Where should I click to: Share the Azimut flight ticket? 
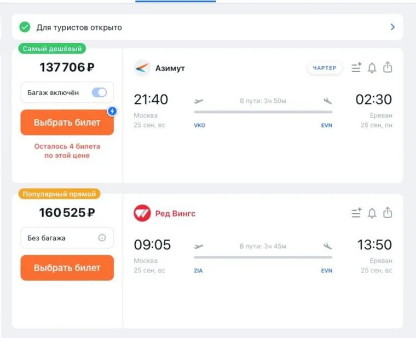click(x=388, y=67)
